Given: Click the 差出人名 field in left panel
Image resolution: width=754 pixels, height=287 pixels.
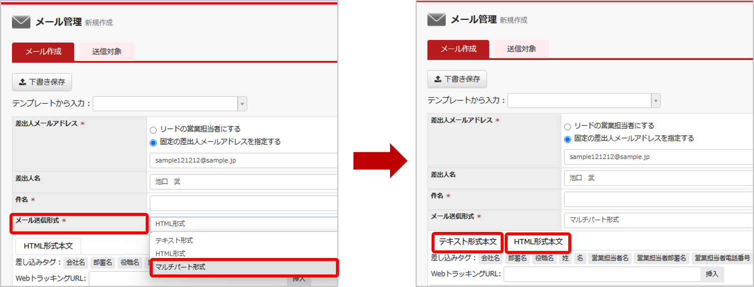Looking at the screenshot, I should (244, 182).
